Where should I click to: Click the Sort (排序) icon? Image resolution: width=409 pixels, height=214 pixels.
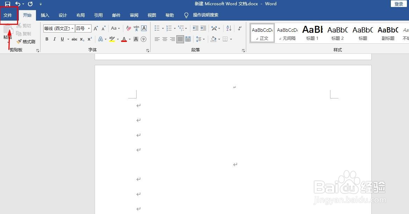pyautogui.click(x=228, y=28)
